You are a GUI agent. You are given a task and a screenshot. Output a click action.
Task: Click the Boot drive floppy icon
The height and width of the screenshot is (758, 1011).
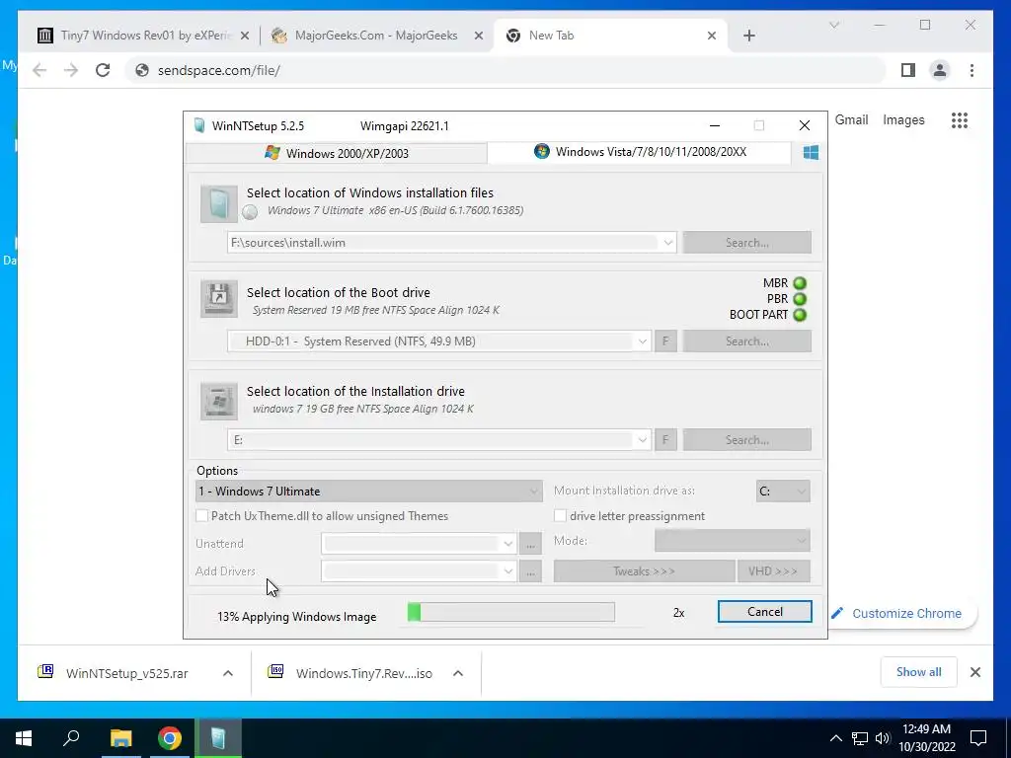pyautogui.click(x=218, y=298)
